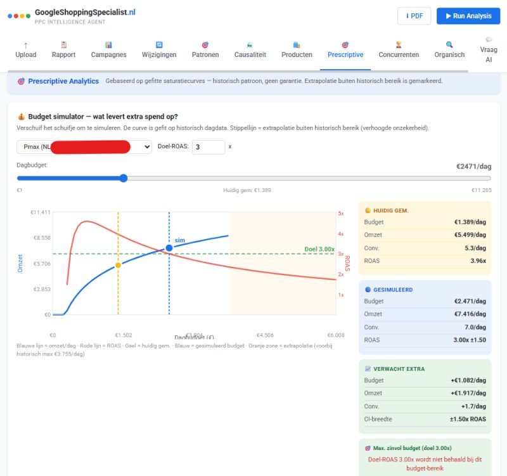Screen dimensions: 507x476
Task: Open the Vraag AI tab
Action: pos(489,51)
